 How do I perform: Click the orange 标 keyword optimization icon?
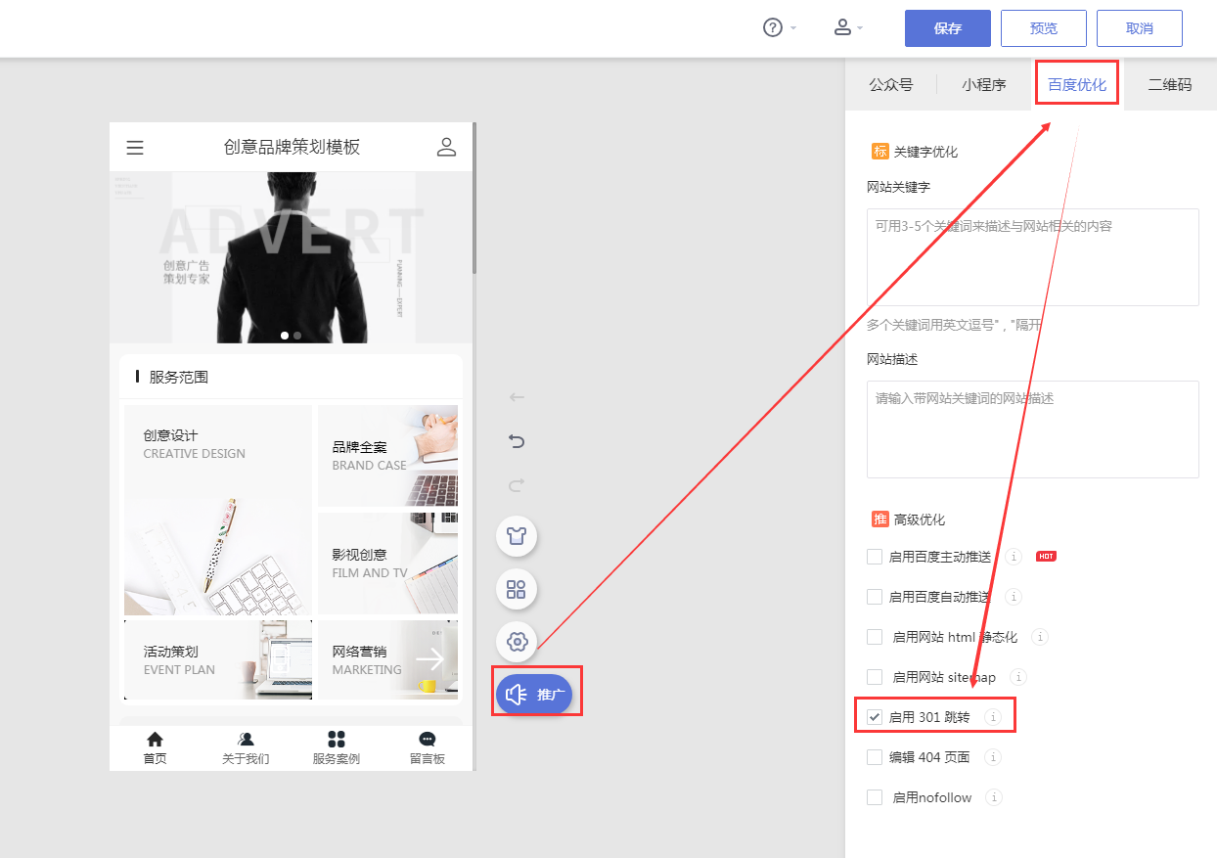point(879,152)
